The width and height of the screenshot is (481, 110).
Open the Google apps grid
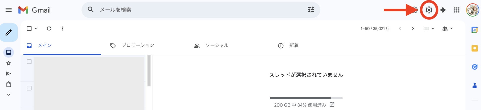457,10
